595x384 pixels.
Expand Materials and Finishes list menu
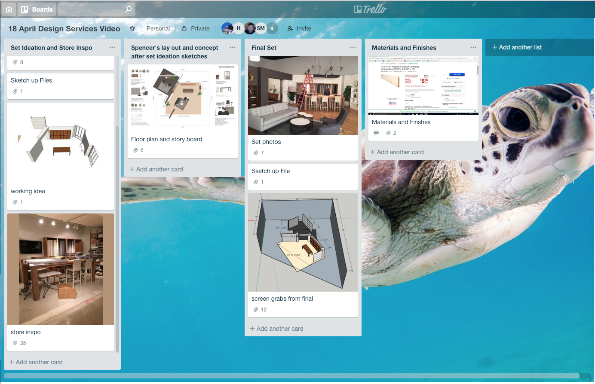point(473,48)
